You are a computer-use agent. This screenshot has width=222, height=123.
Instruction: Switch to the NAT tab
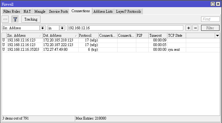tap(27, 12)
